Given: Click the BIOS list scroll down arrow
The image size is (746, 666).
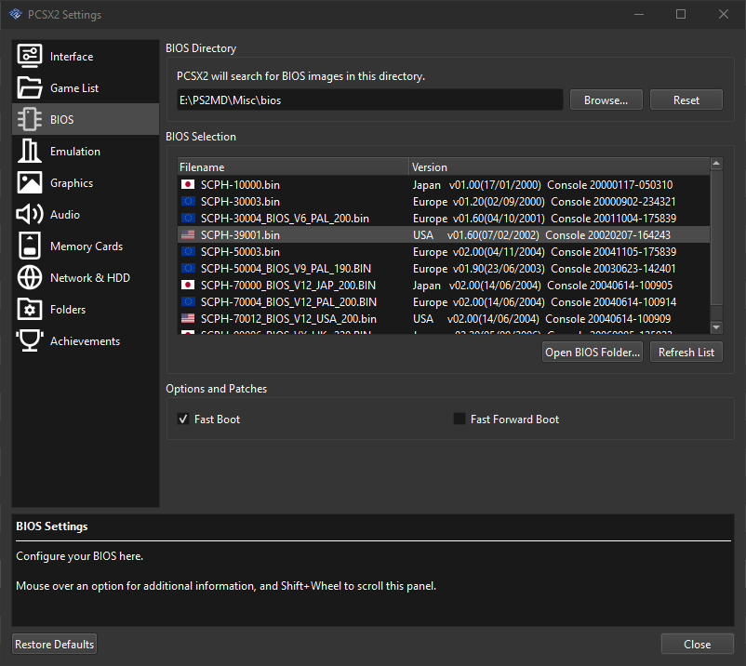Looking at the screenshot, I should tap(716, 327).
